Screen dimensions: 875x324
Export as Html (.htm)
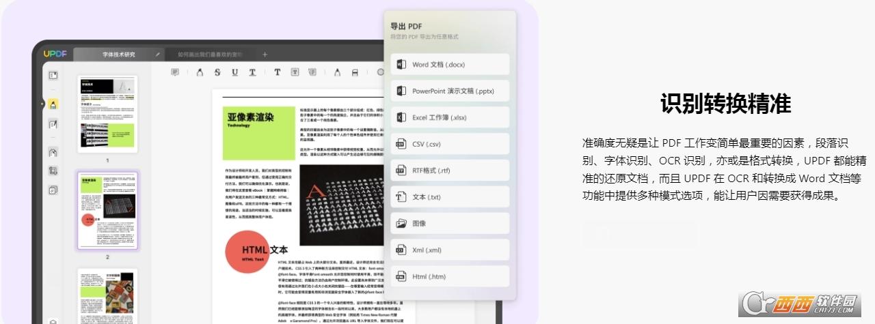[450, 276]
